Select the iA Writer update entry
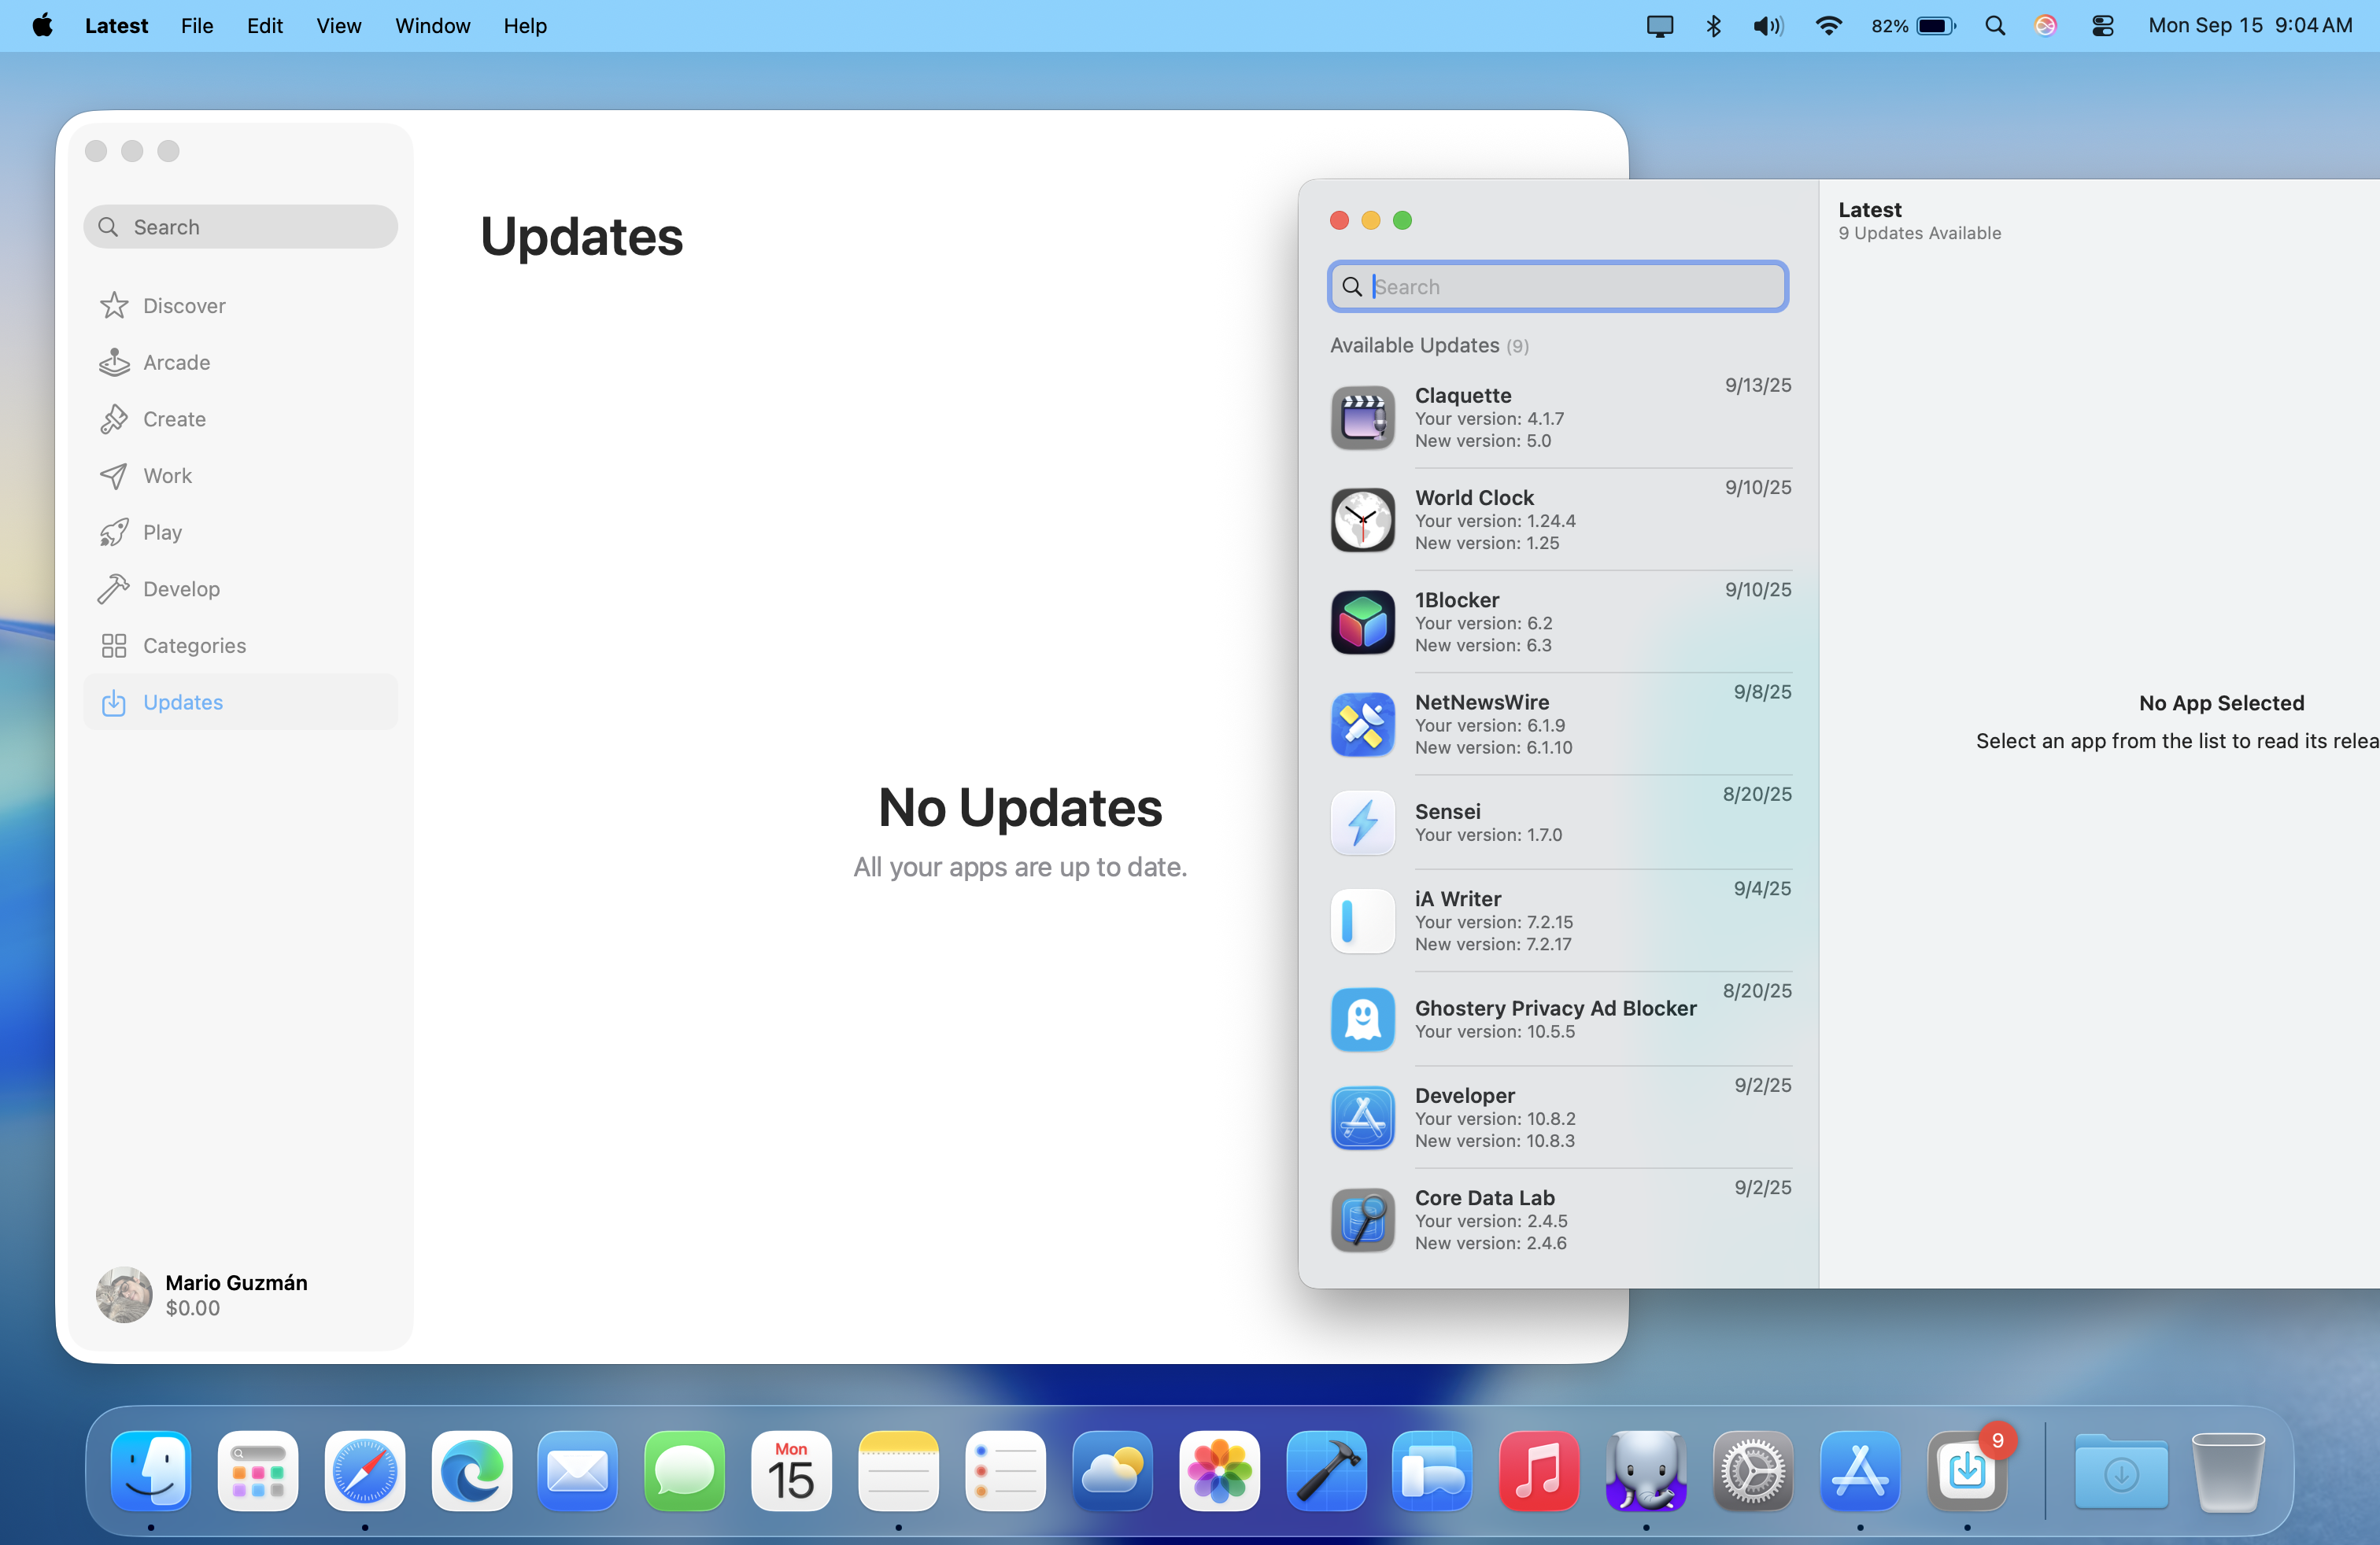 coord(1560,920)
